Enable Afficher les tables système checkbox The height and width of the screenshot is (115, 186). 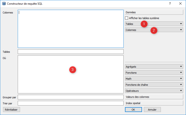point(127,18)
